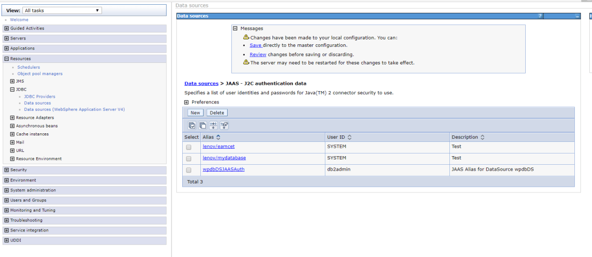Click the Save link in Messages
The height and width of the screenshot is (257, 592).
click(255, 45)
